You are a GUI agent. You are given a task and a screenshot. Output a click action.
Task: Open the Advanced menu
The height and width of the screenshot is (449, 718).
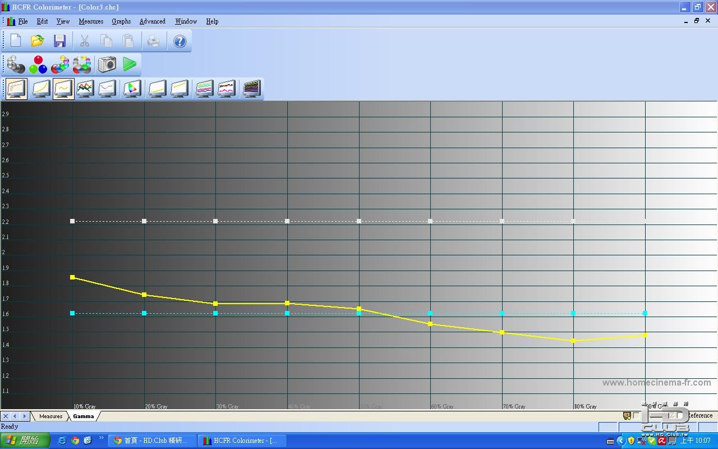click(x=152, y=21)
